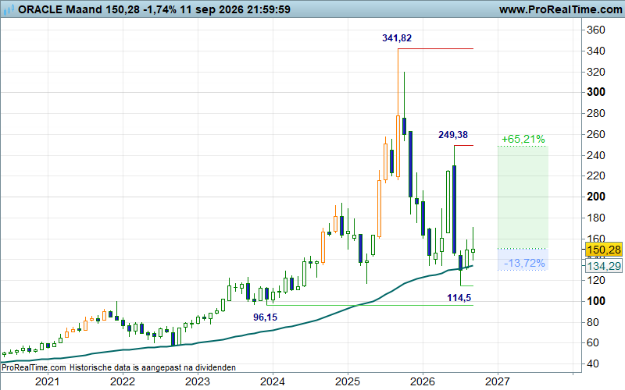
Task: Click the 240 value on price axis
Action: click(x=596, y=155)
